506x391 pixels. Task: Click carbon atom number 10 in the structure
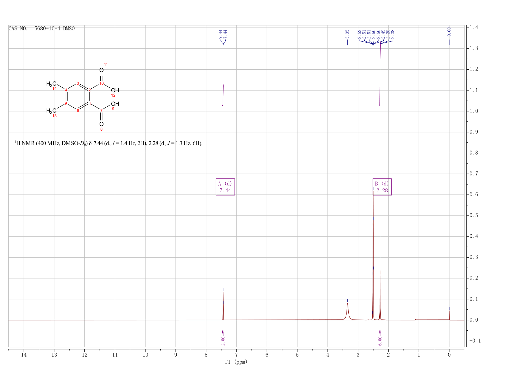pos(102,83)
